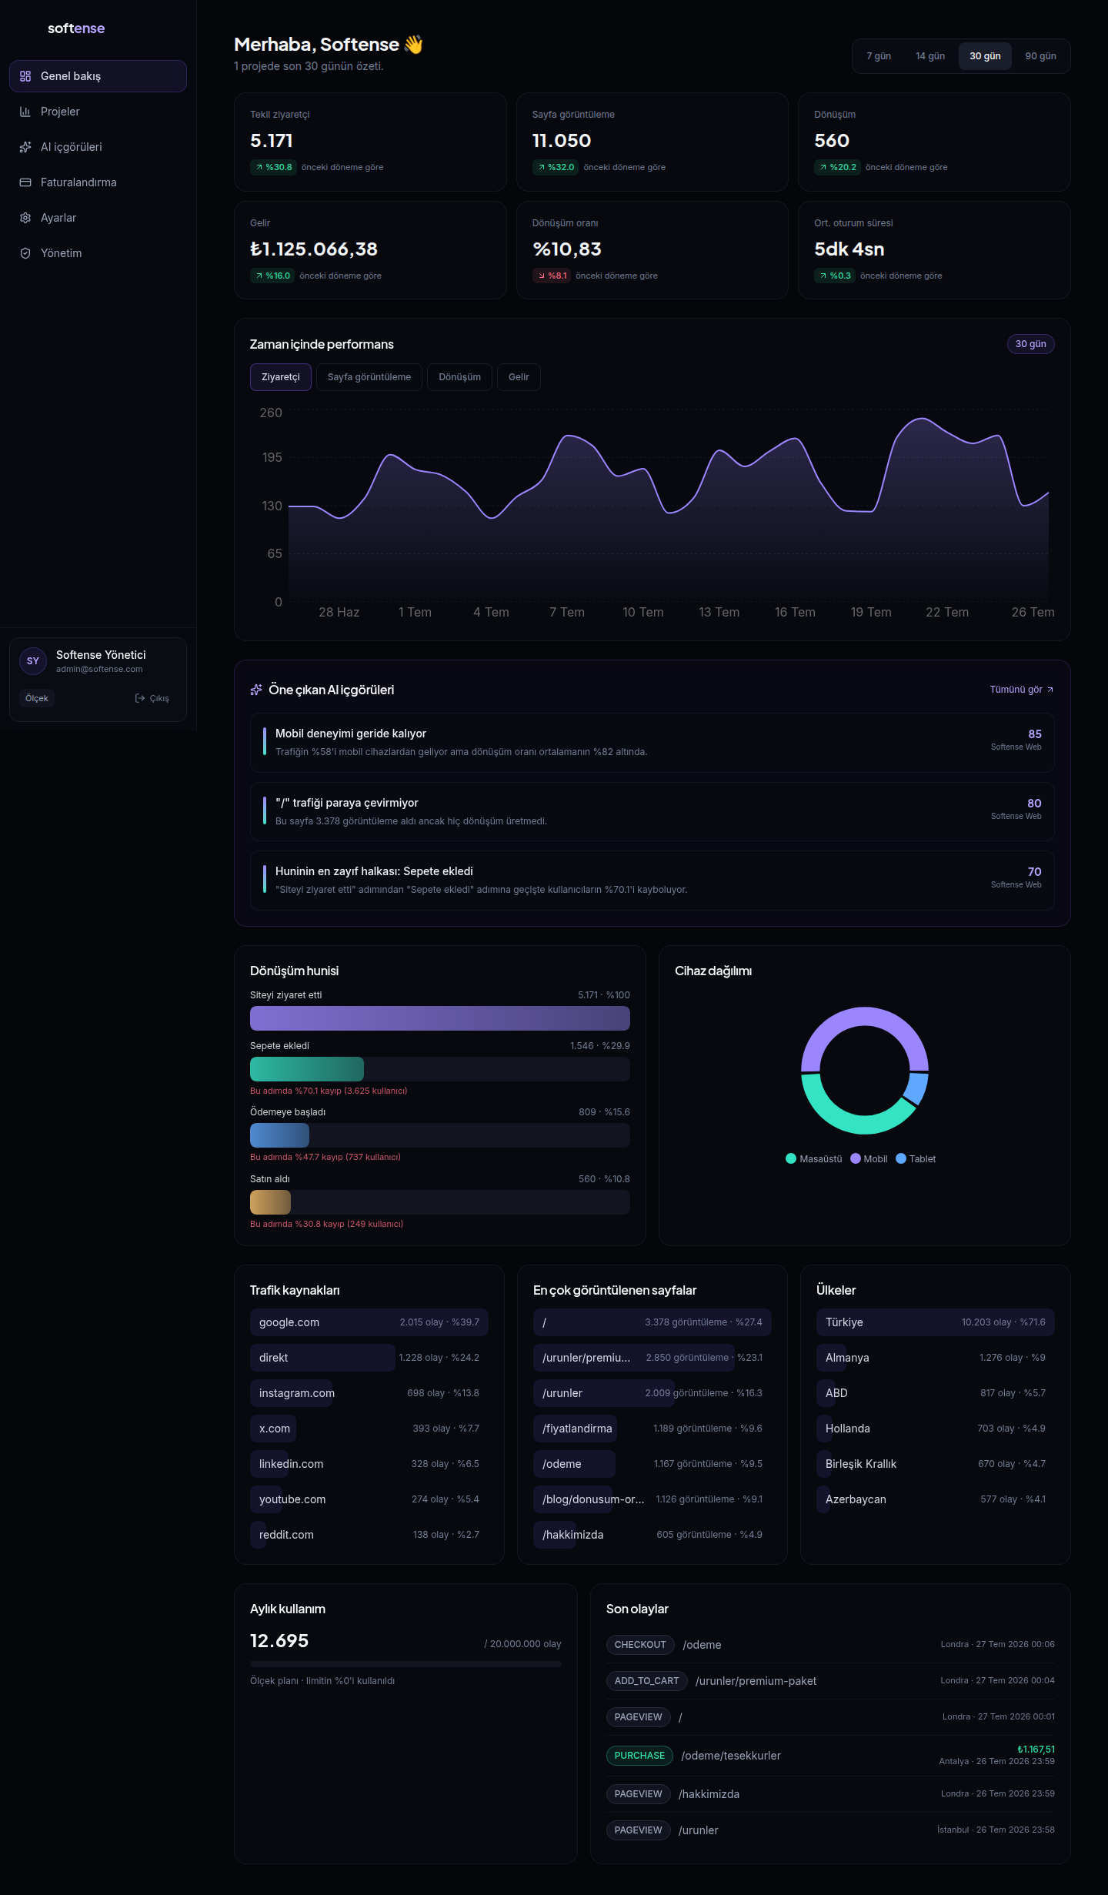Image resolution: width=1108 pixels, height=1895 pixels.
Task: Open Faturalandırma page
Action: pos(98,182)
